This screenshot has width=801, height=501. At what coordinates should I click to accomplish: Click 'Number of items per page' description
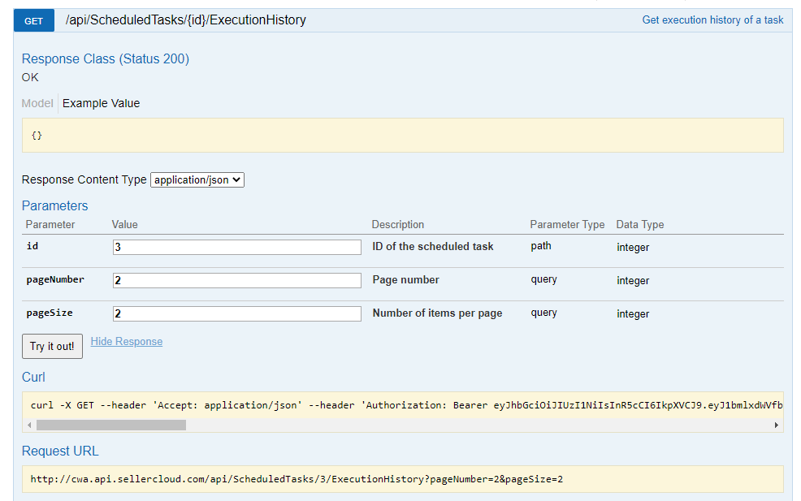(437, 313)
